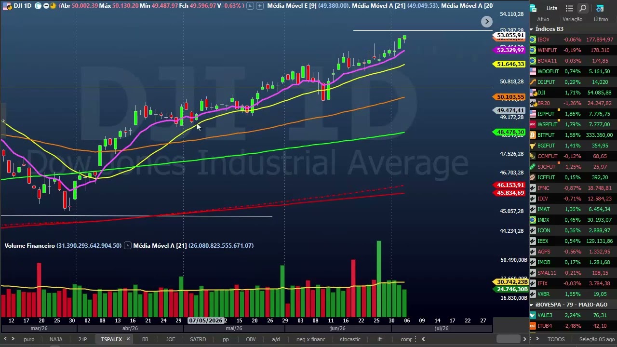Sort watchlist by Último column header

601,19
